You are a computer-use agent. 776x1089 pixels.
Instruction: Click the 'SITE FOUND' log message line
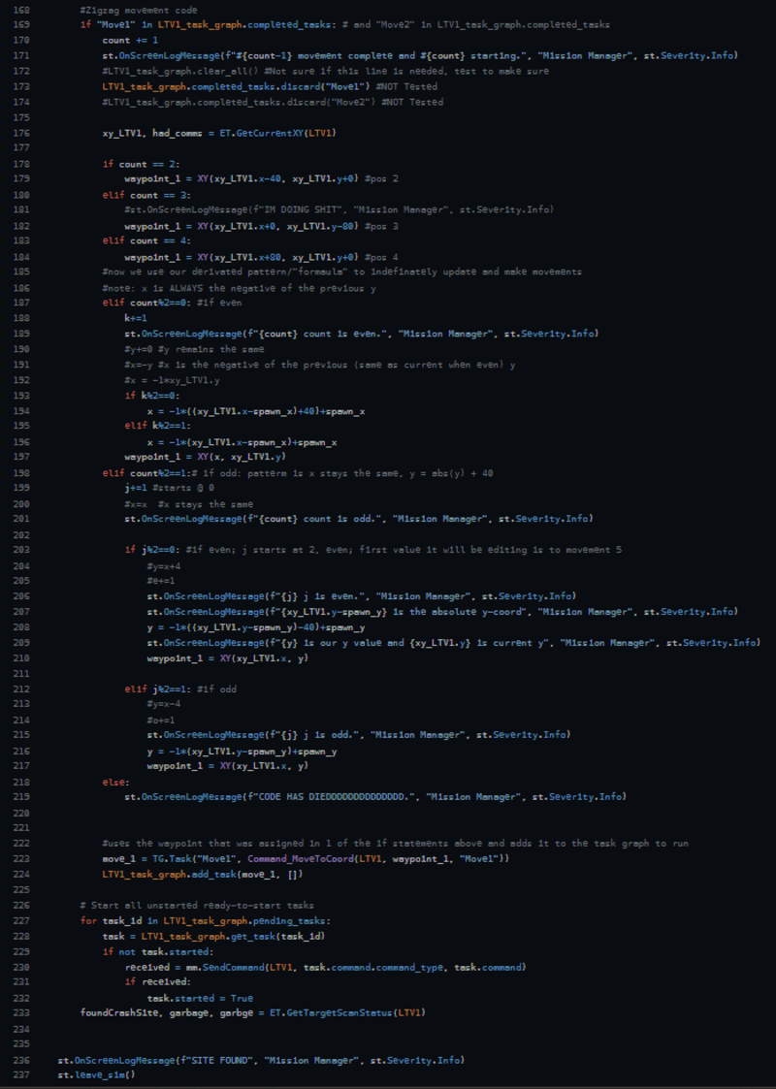point(261,1061)
